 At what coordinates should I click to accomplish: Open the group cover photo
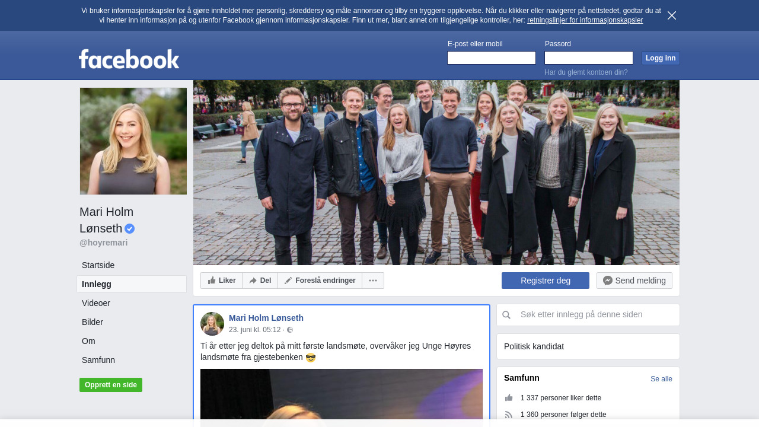point(436,173)
